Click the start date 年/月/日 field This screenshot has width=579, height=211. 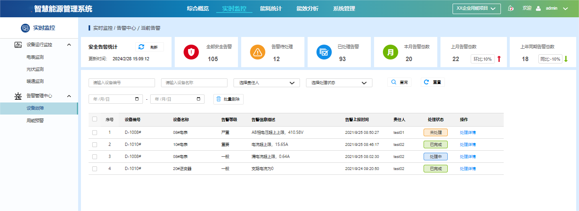[116, 99]
